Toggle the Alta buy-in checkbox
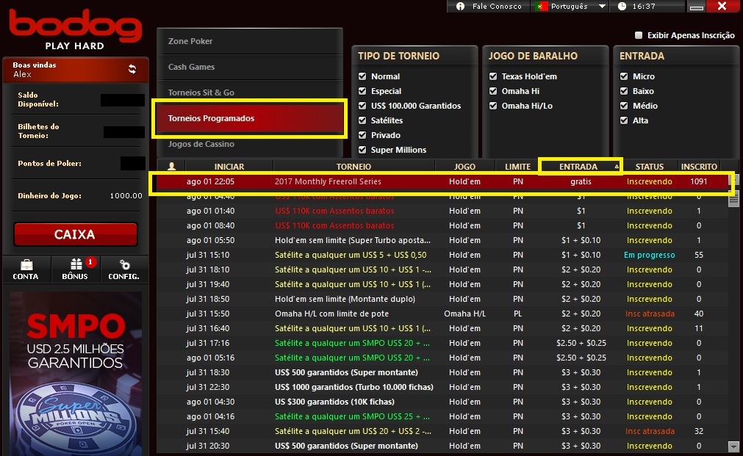This screenshot has height=456, width=743. point(624,120)
